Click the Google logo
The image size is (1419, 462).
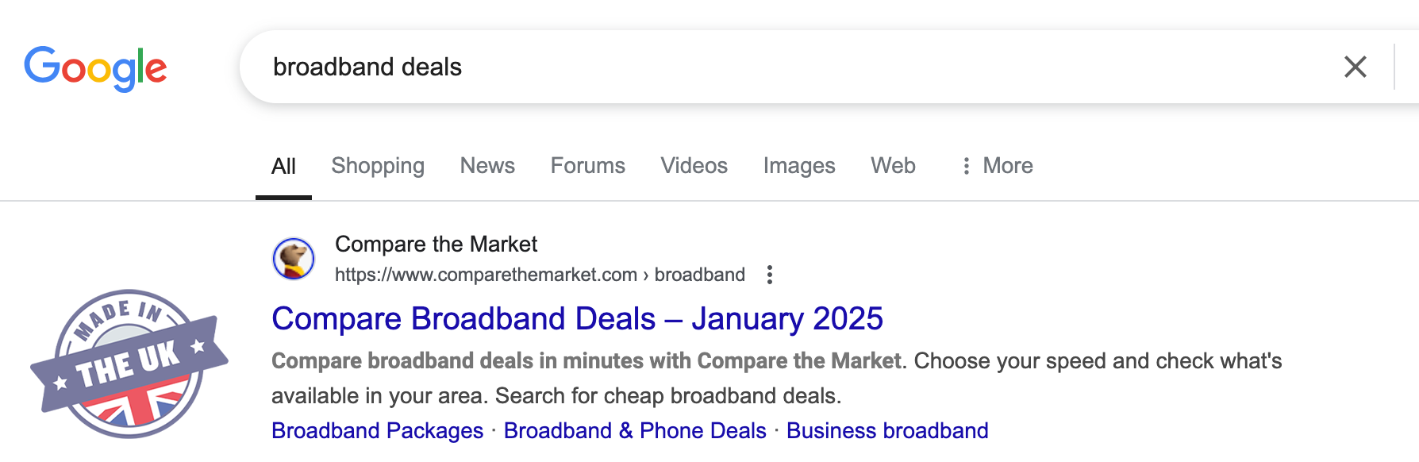pyautogui.click(x=95, y=68)
